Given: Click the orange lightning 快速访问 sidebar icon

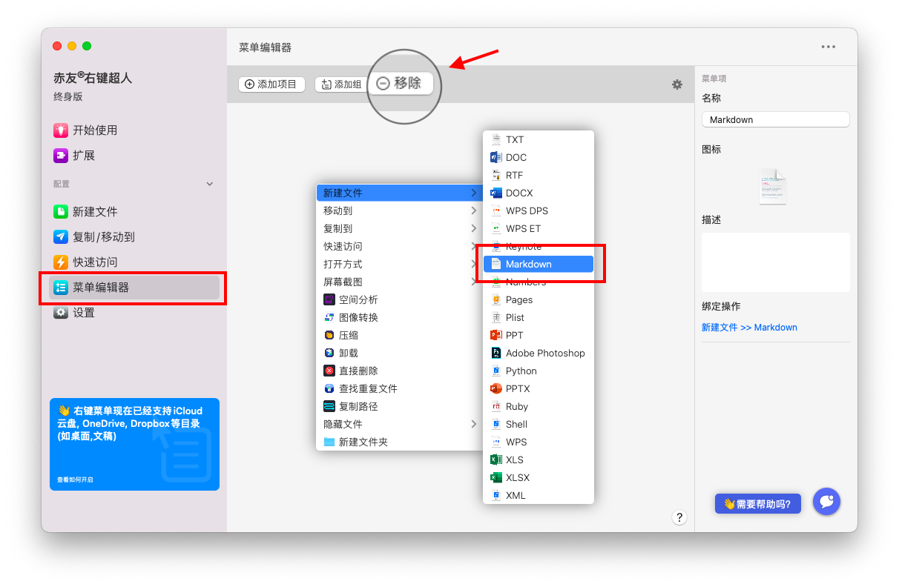Looking at the screenshot, I should [61, 262].
